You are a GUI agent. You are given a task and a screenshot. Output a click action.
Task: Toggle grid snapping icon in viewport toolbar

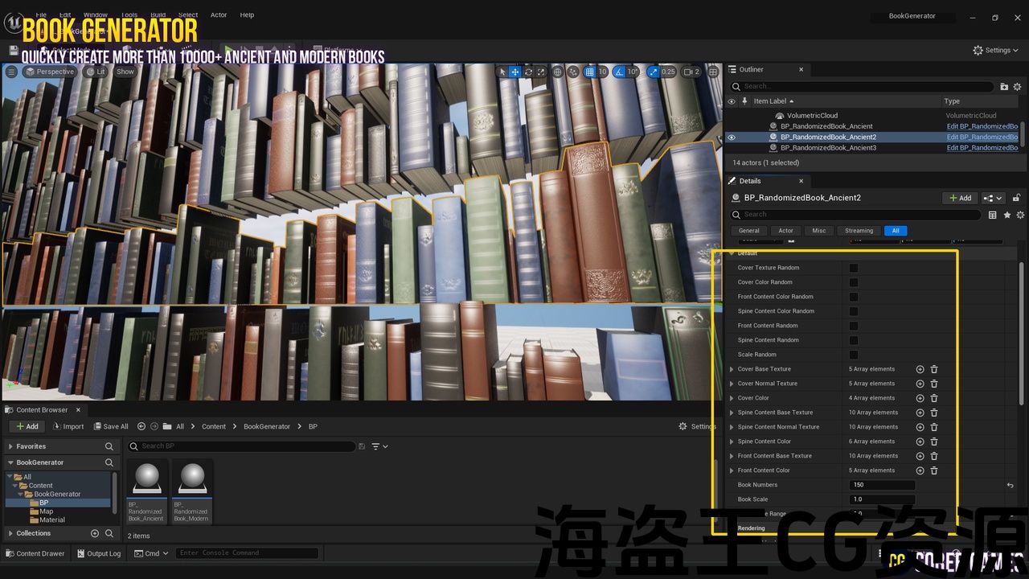(589, 72)
